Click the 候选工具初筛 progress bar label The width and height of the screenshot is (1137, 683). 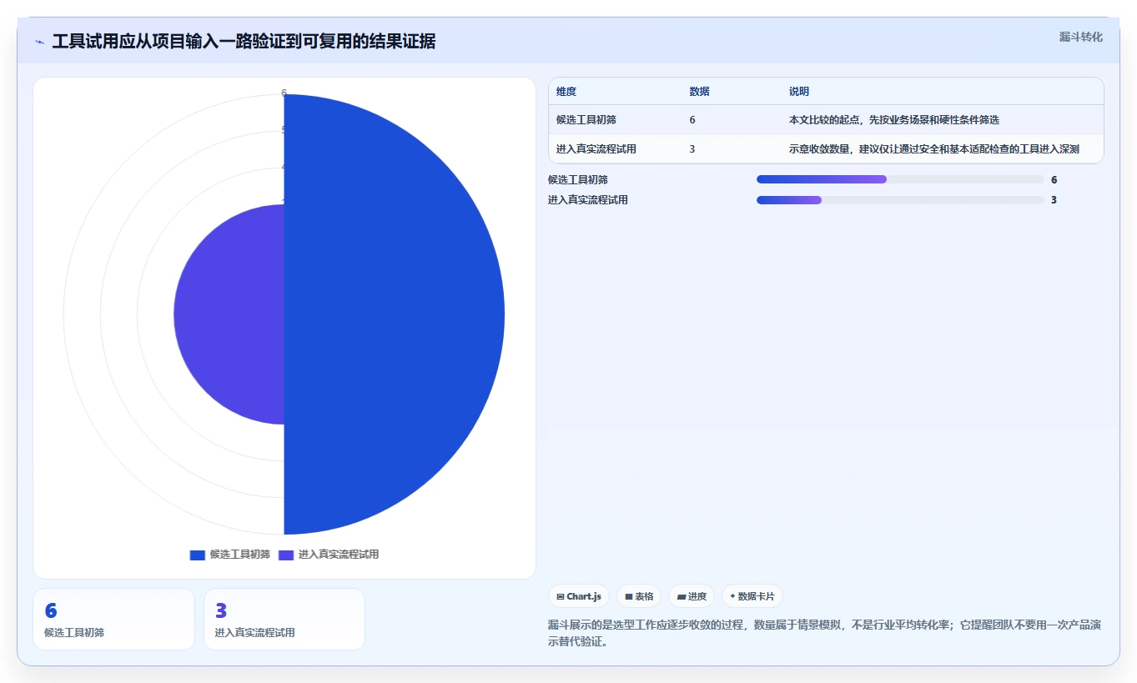[578, 179]
